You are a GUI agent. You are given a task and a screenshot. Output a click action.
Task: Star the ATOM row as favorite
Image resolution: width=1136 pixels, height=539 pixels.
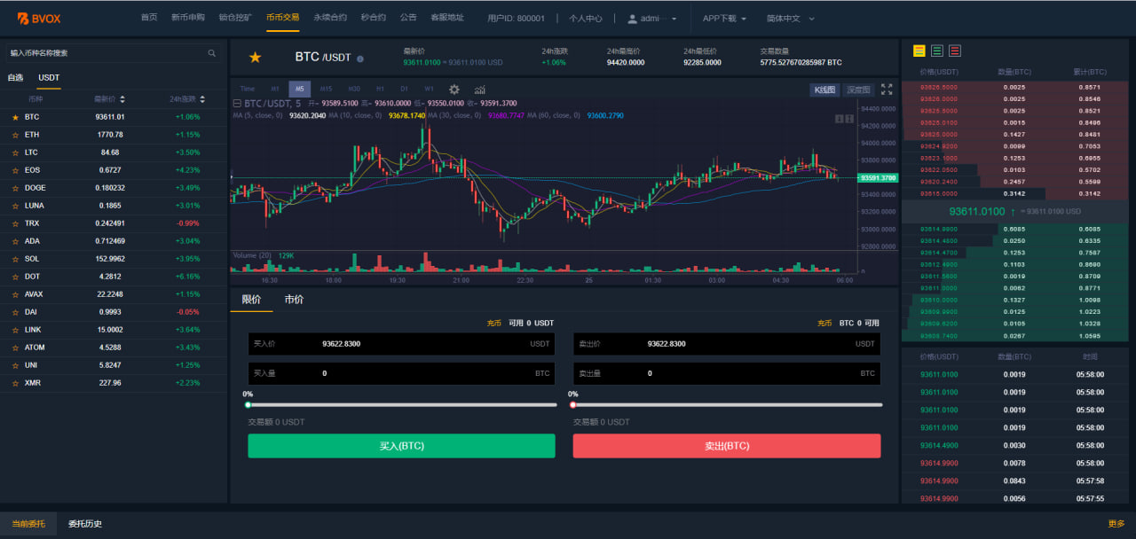tap(15, 348)
